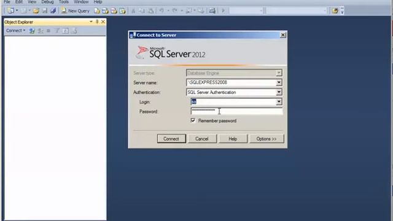Uncheck the Remember password checkbox
393x221 pixels.
click(x=193, y=120)
